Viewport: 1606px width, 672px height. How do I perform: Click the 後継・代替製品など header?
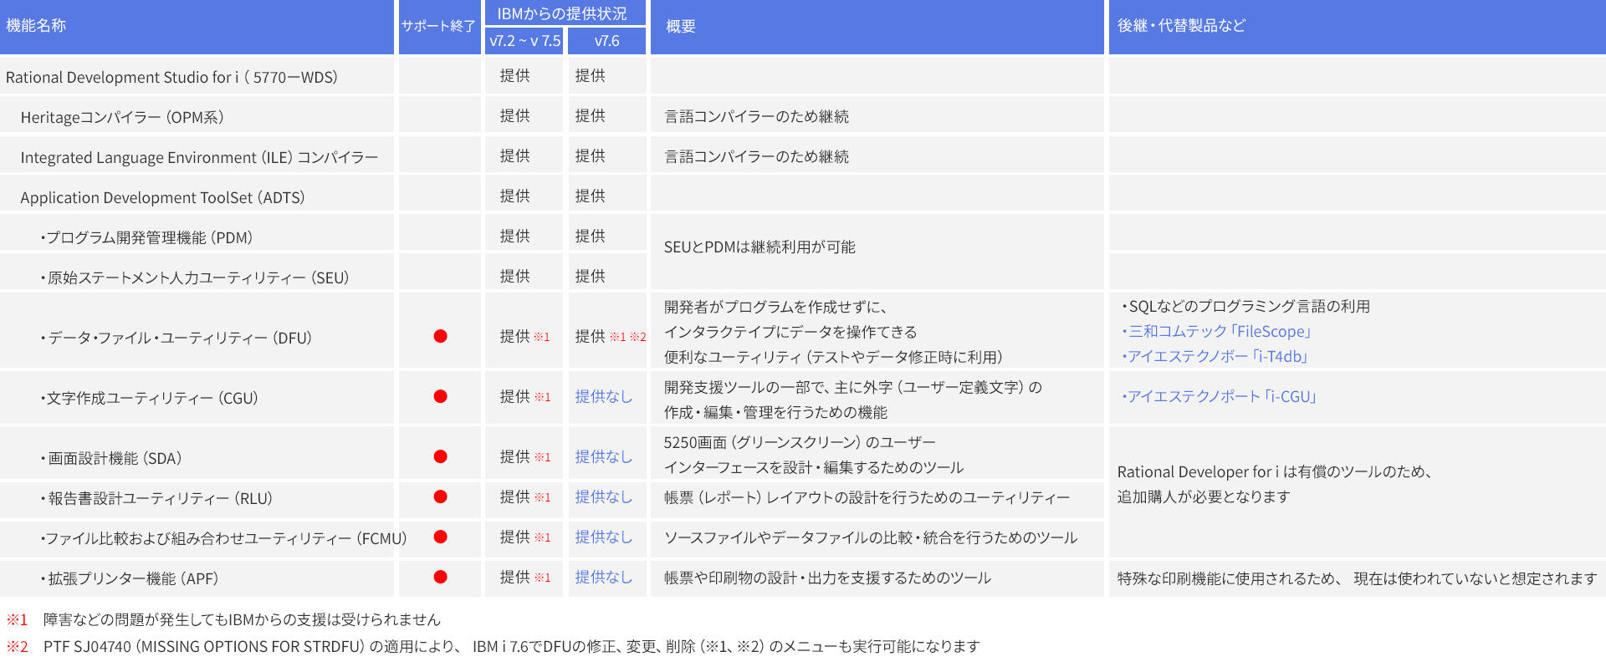pyautogui.click(x=1181, y=26)
